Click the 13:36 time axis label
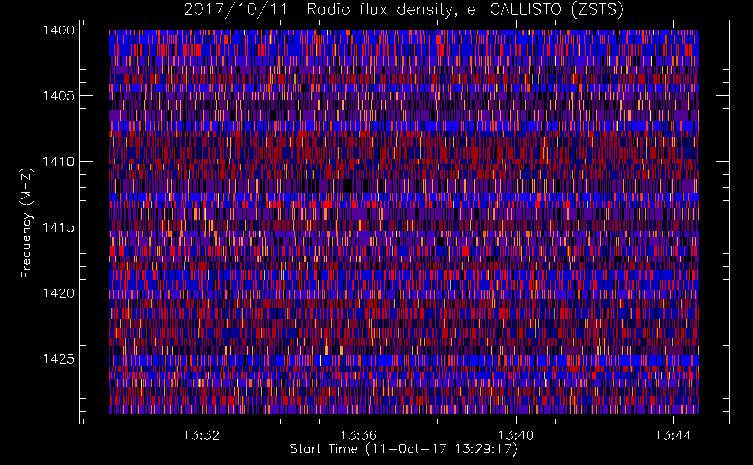753x465 pixels. pyautogui.click(x=358, y=436)
